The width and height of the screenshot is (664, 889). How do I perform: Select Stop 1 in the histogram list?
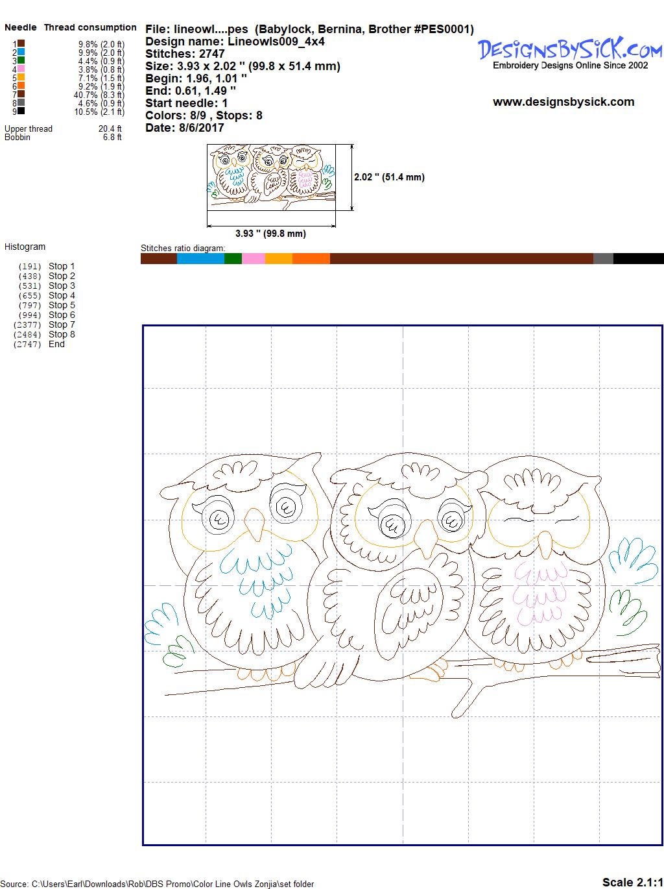point(62,266)
